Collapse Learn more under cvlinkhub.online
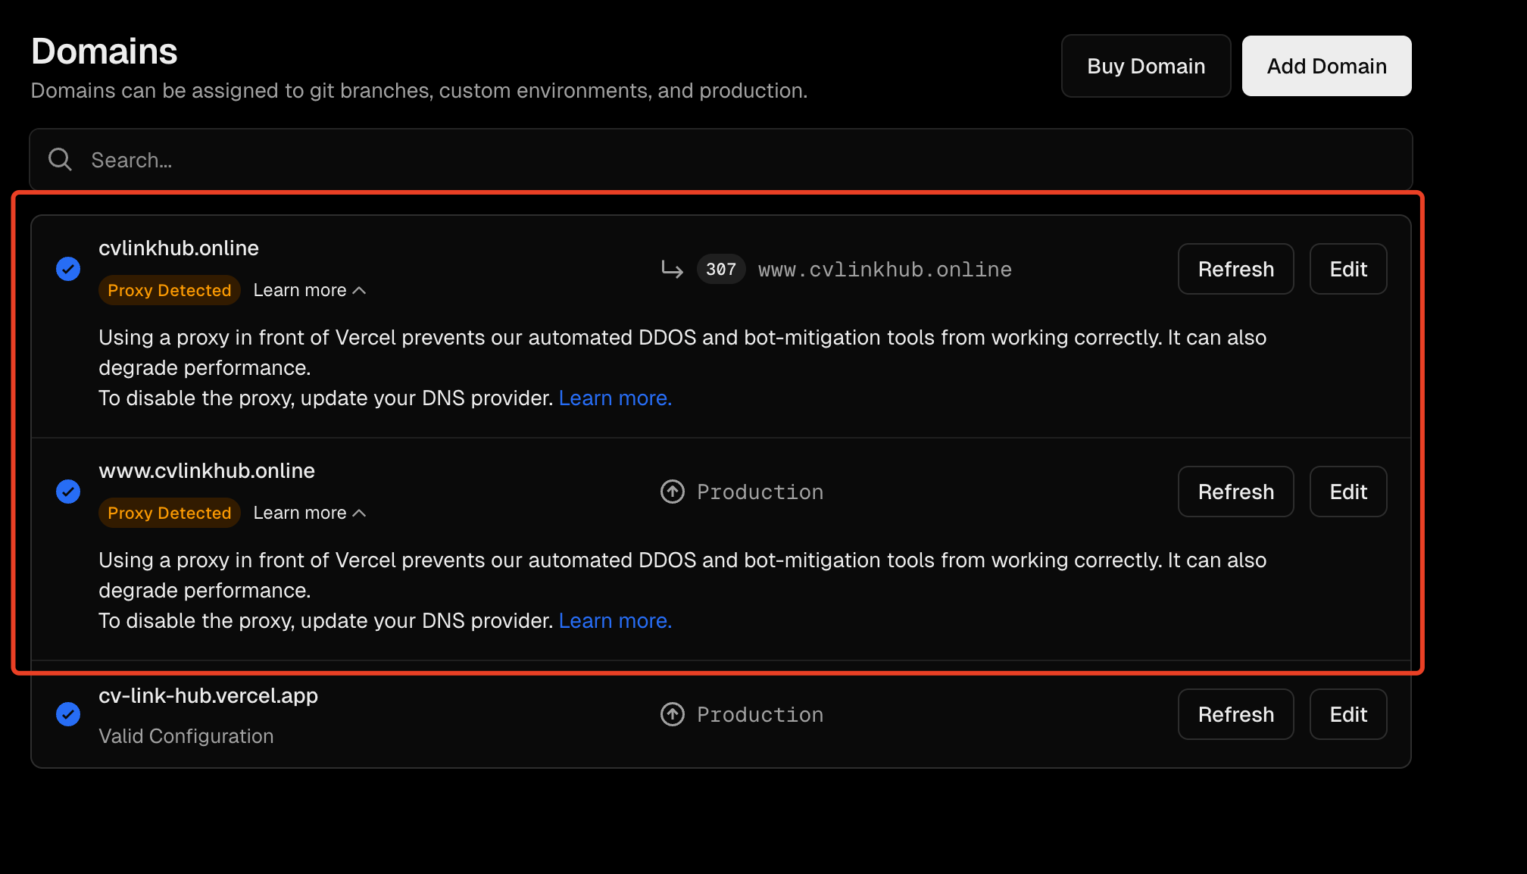Screen dimensions: 1527x874 tap(309, 290)
